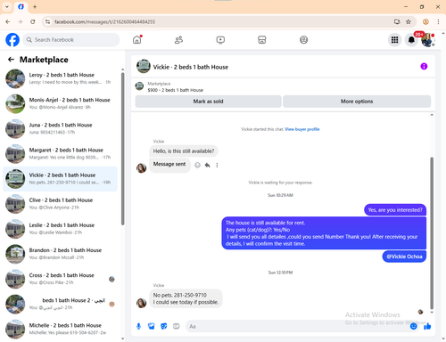446x342 pixels.
Task: Open the Friends icon in top navigation
Action: pyautogui.click(x=178, y=40)
